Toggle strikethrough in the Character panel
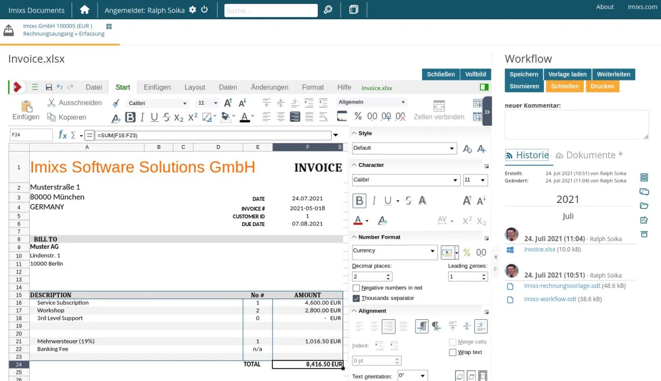661x381 pixels. click(408, 200)
